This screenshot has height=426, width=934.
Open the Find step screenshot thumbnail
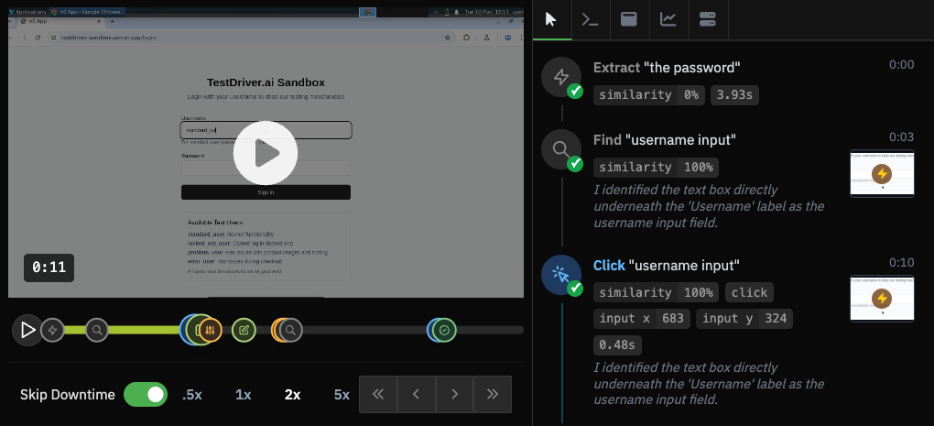point(882,173)
